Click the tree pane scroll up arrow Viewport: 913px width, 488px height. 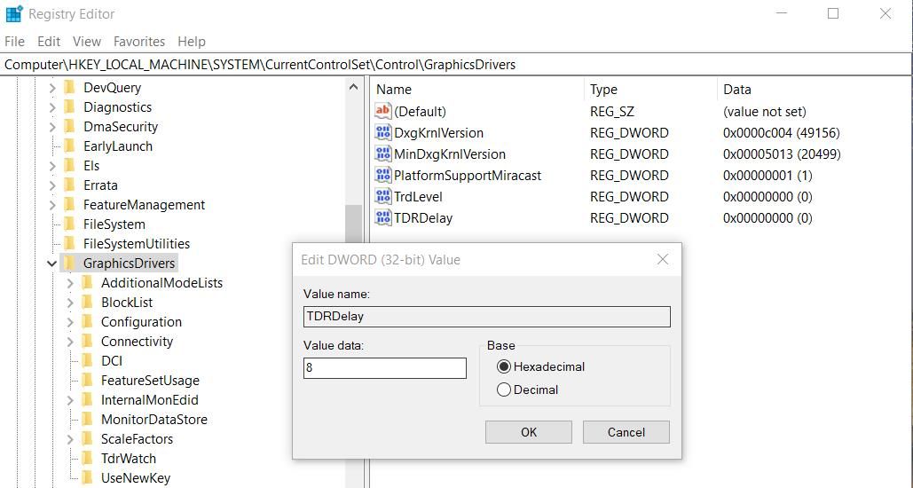pyautogui.click(x=354, y=88)
